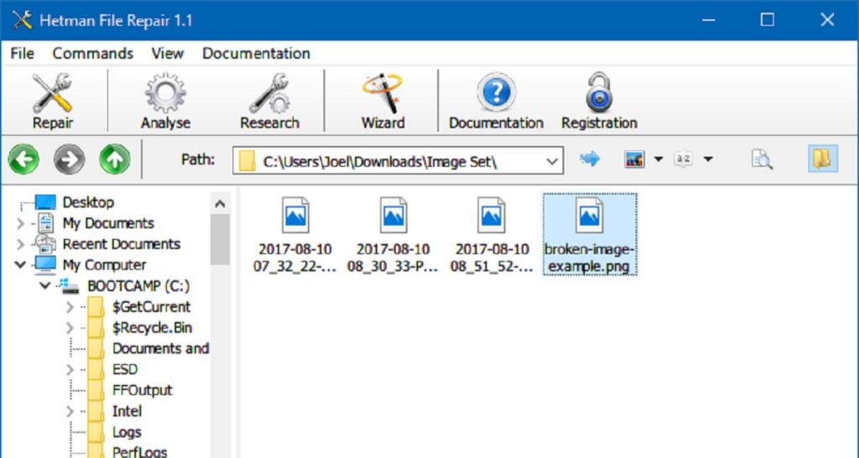Viewport: 859px width, 458px height.
Task: Launch the Research tool
Action: click(x=269, y=101)
